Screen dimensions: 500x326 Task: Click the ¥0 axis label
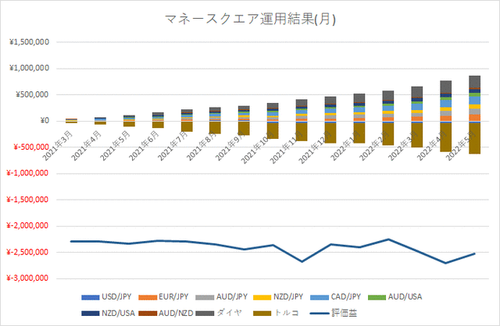tap(45, 121)
